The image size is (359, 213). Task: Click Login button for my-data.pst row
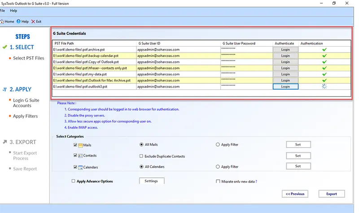(x=285, y=74)
